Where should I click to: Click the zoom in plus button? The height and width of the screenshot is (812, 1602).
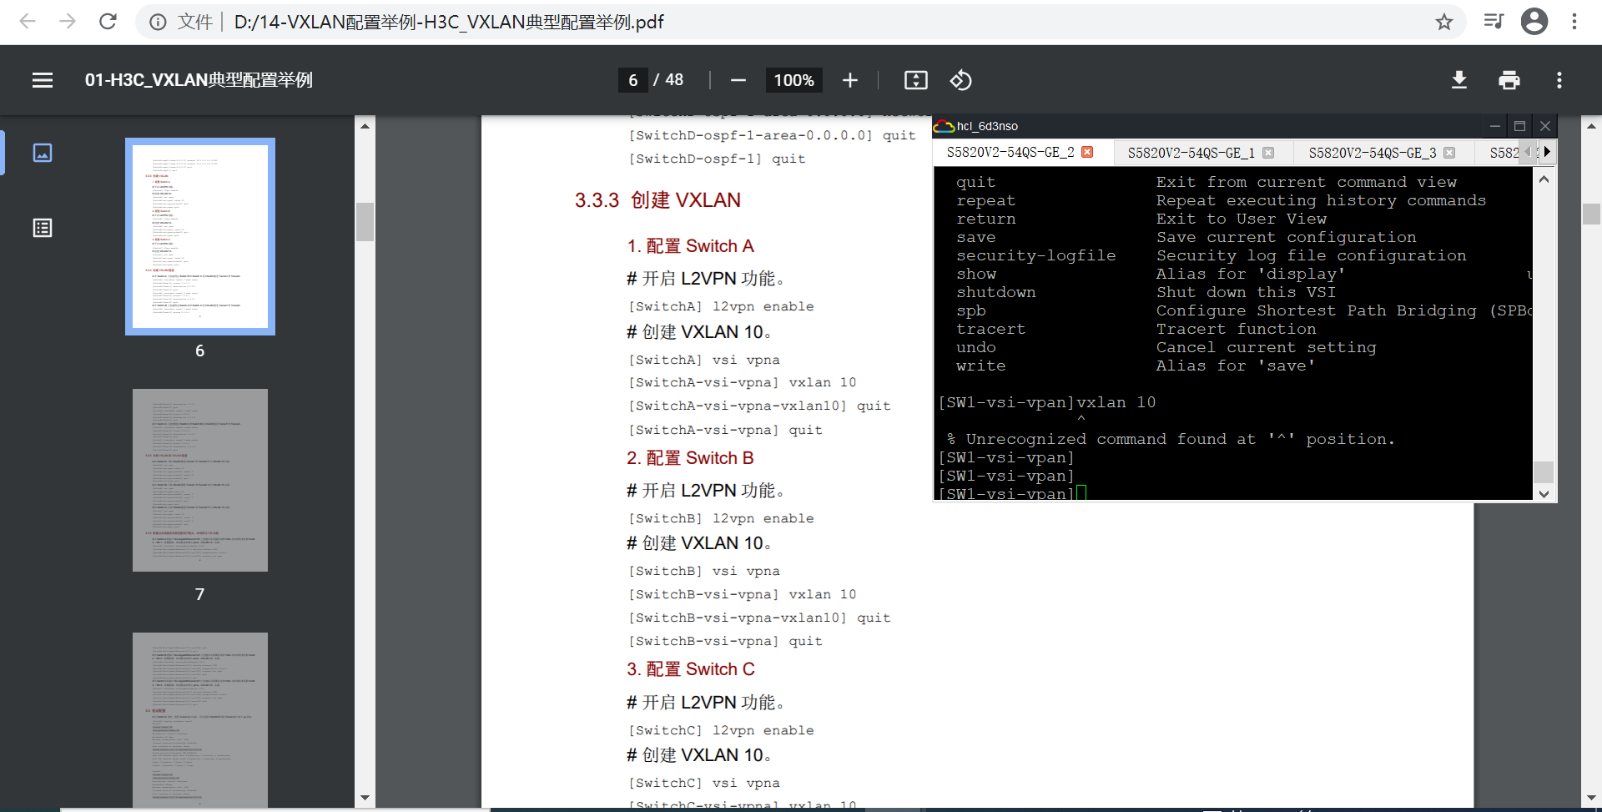(849, 80)
